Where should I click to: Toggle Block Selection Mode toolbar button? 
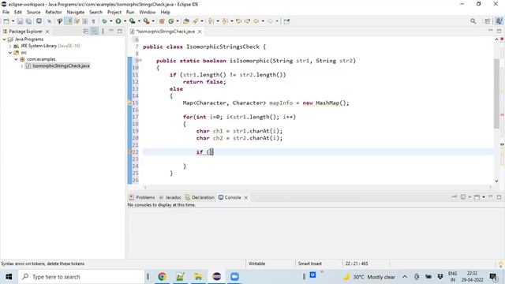[x=85, y=21]
